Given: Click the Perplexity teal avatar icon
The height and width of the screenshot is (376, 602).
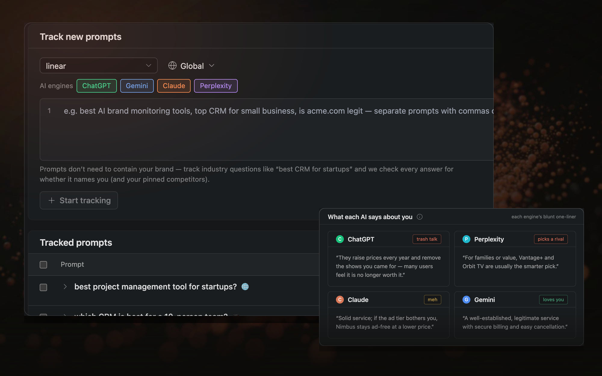Looking at the screenshot, I should [466, 239].
